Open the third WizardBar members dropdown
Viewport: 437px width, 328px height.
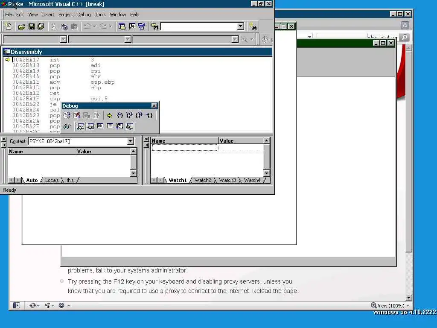(235, 39)
